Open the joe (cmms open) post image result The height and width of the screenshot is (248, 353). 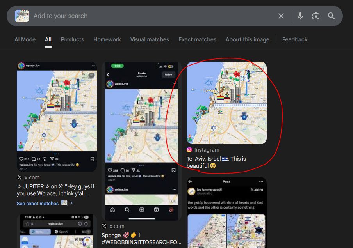(226, 213)
